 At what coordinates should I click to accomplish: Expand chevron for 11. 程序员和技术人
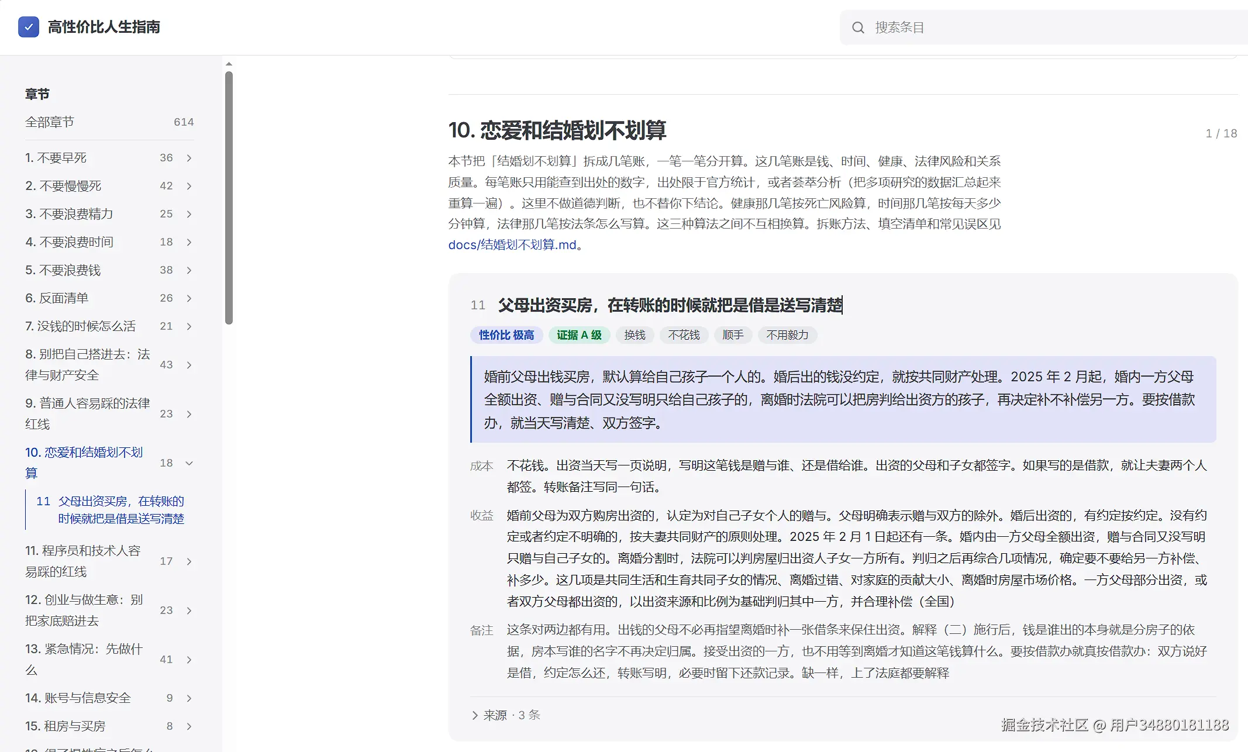pyautogui.click(x=189, y=561)
